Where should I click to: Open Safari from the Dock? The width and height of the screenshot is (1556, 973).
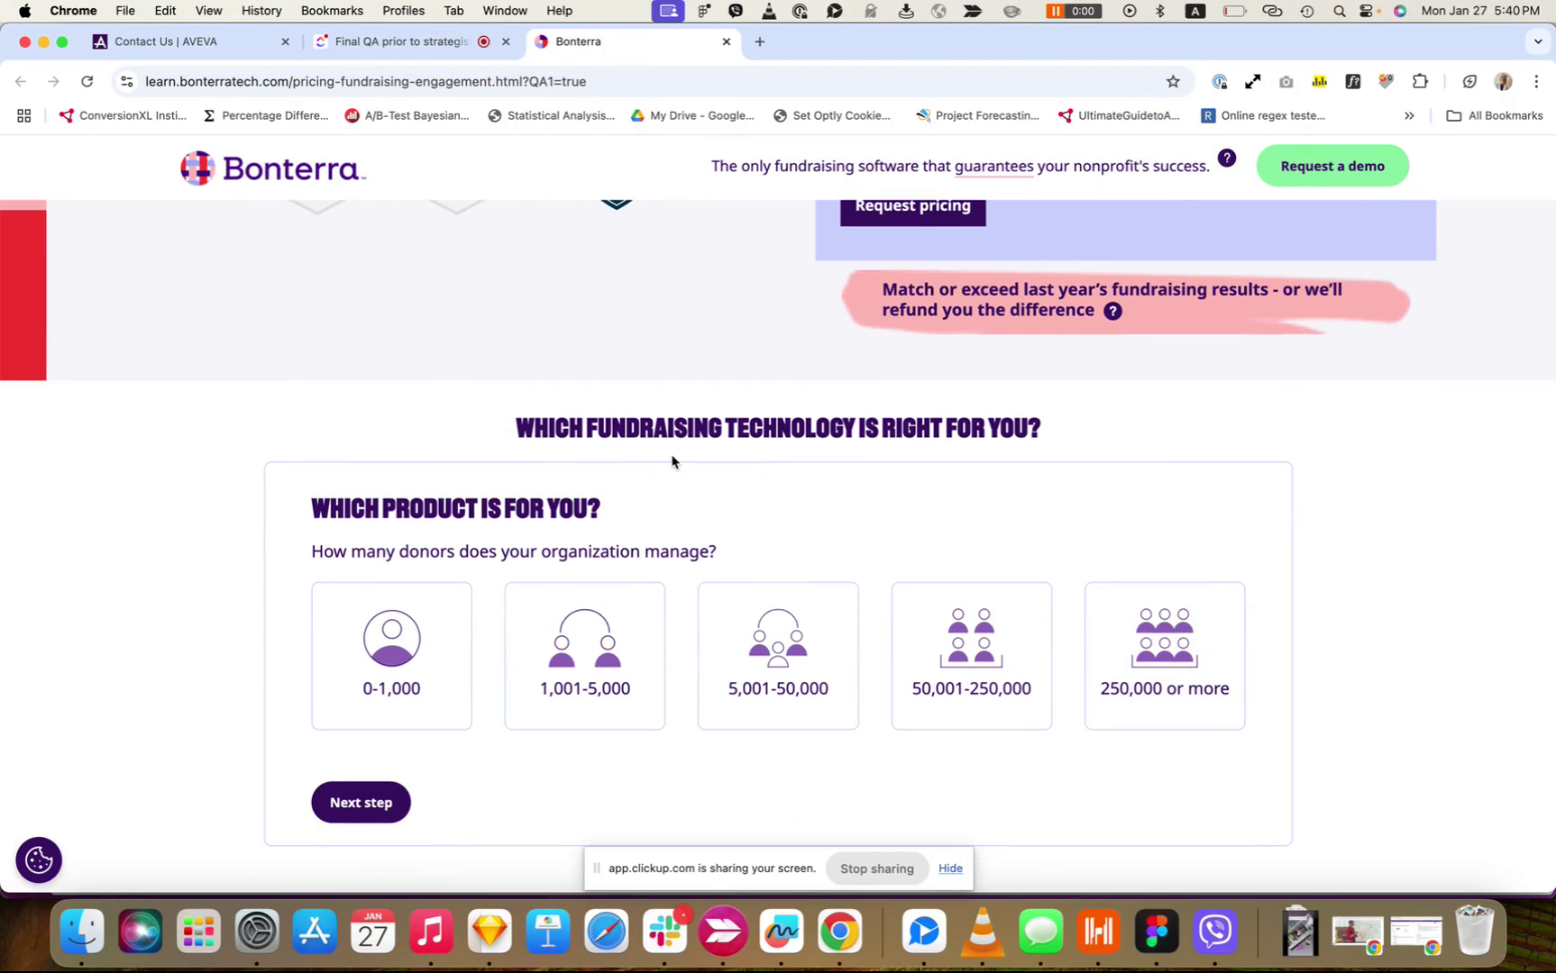[607, 932]
